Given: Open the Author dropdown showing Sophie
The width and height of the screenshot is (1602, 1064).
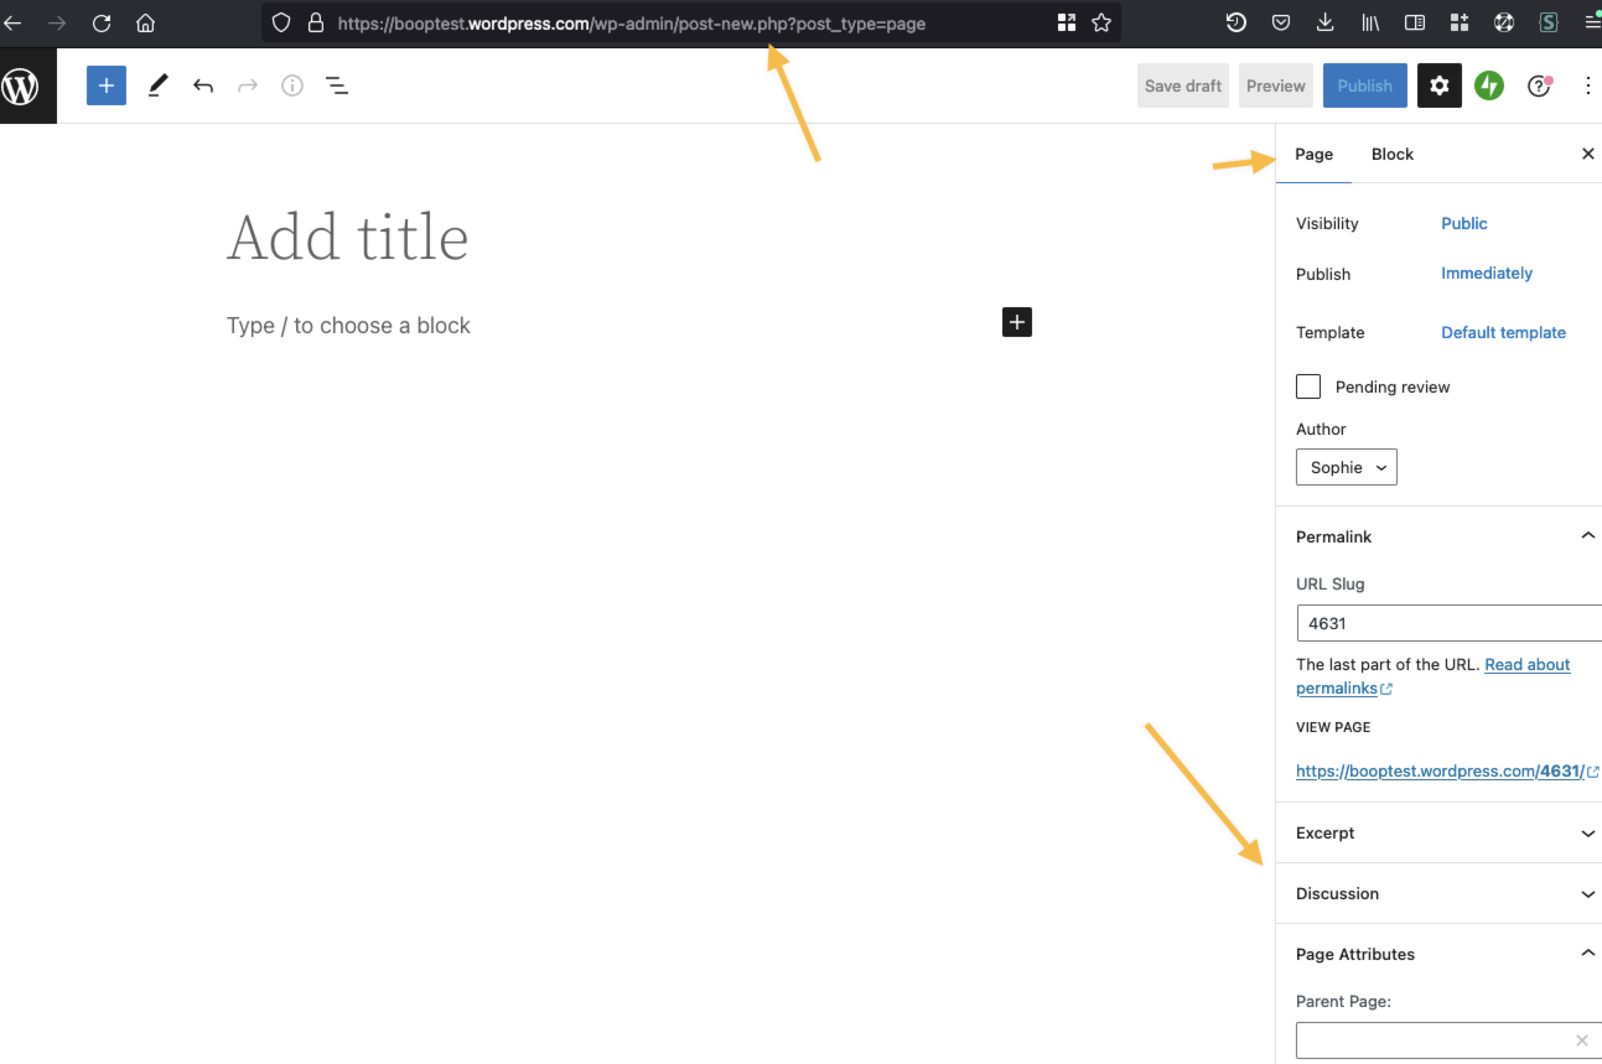Looking at the screenshot, I should pyautogui.click(x=1346, y=467).
